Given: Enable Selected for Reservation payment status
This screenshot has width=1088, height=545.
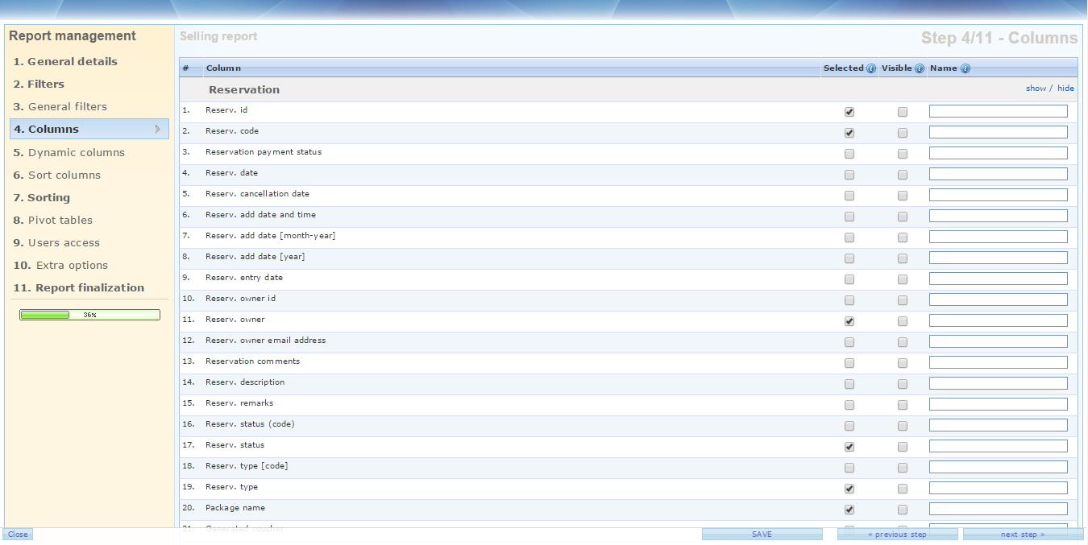Looking at the screenshot, I should pos(849,154).
